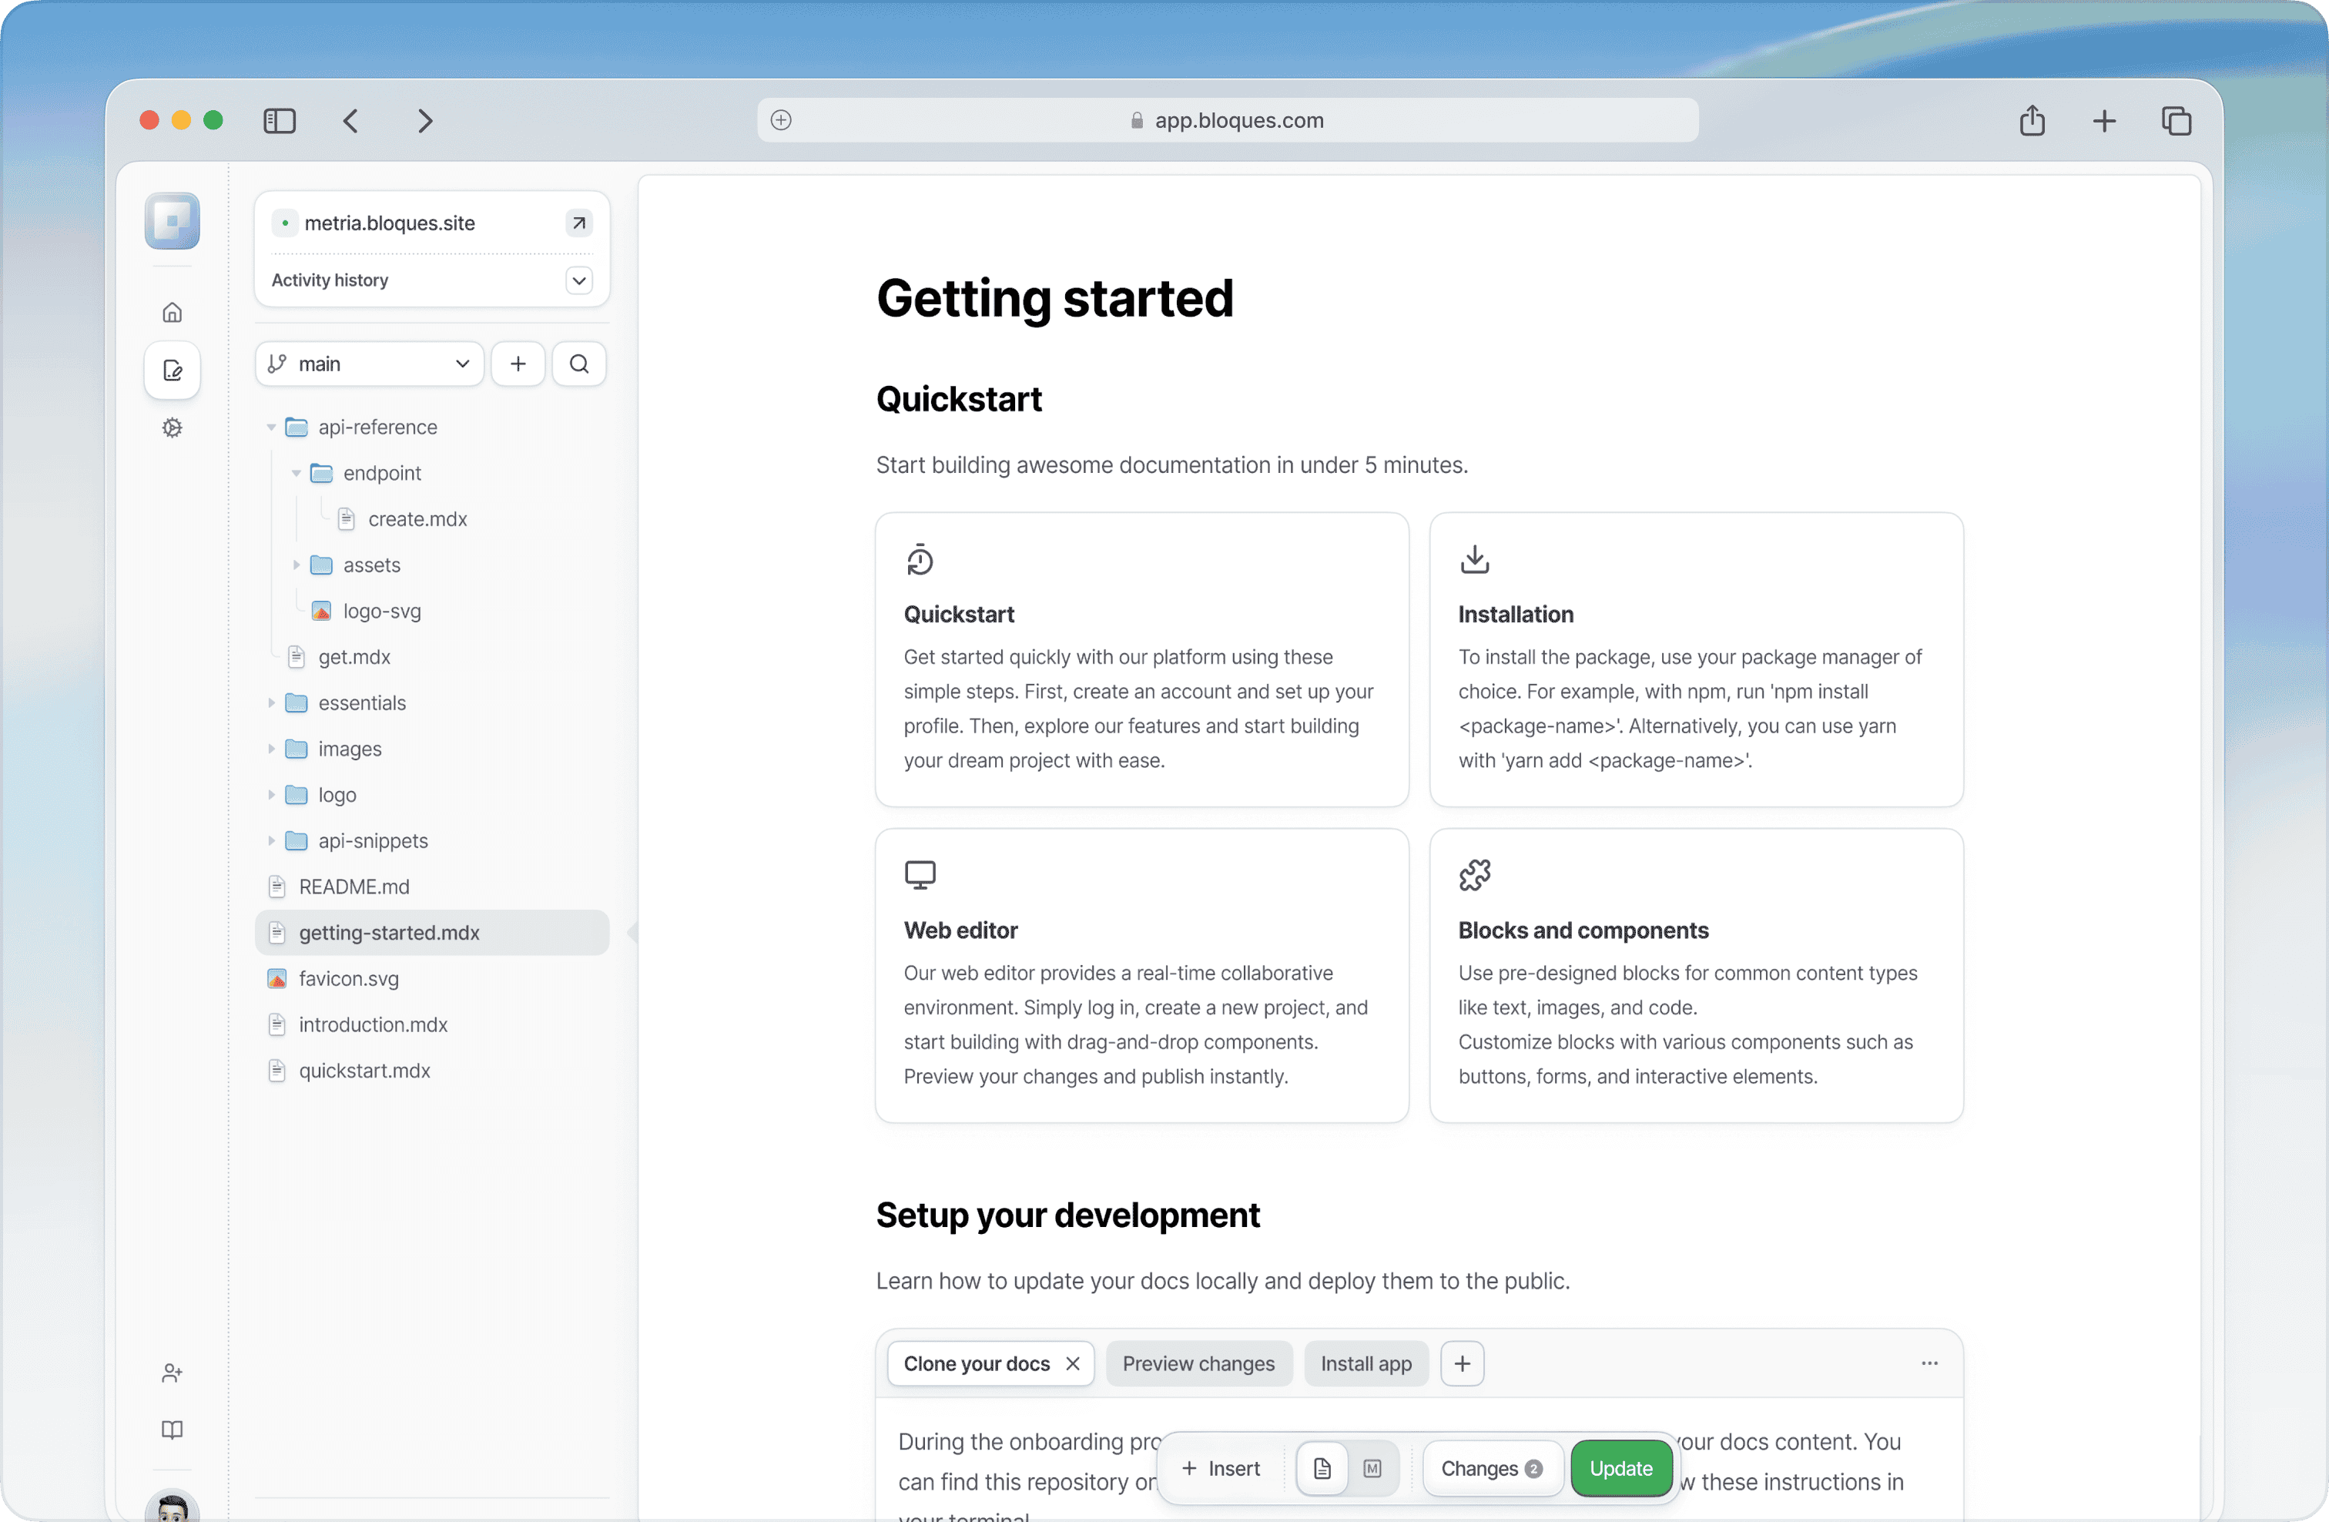Open metria.bloques.site via the arrow icon

coord(578,222)
